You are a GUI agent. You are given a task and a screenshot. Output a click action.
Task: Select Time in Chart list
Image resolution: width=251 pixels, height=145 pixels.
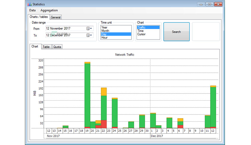click(x=148, y=31)
